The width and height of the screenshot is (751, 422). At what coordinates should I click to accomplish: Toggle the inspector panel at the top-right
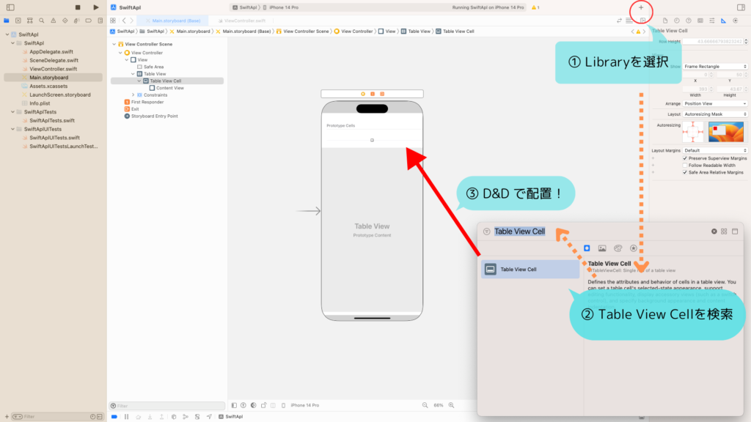coord(741,7)
